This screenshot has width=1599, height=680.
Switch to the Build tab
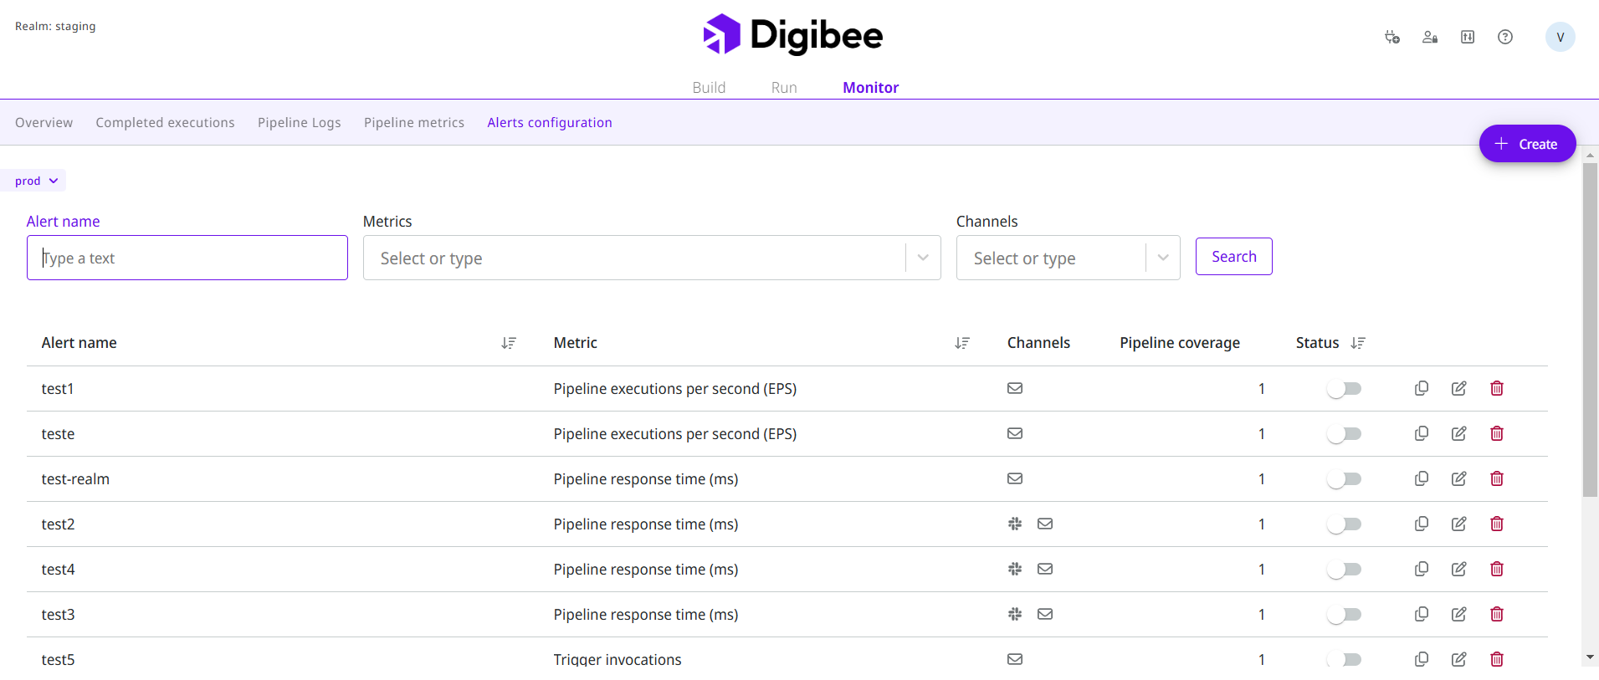(x=708, y=88)
